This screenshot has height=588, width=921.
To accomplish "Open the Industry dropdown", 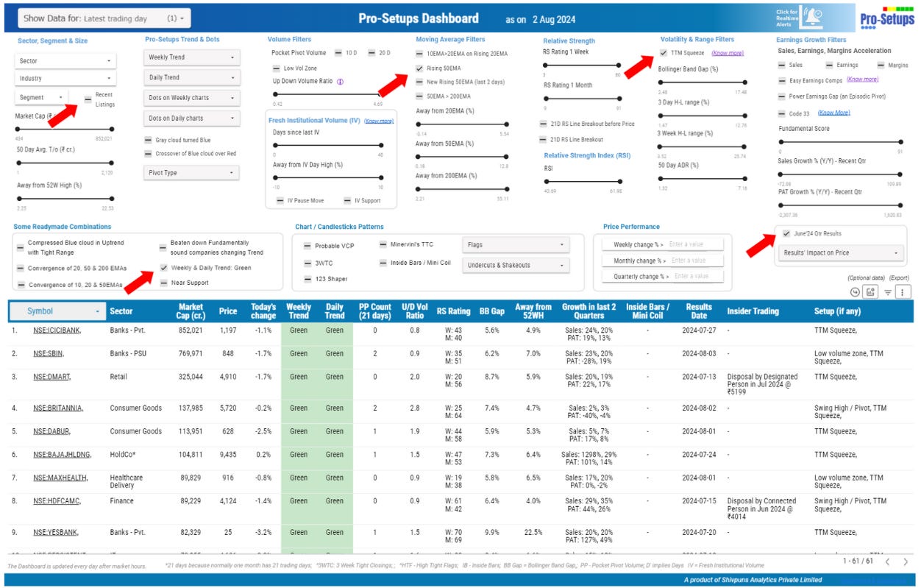I will [x=65, y=78].
